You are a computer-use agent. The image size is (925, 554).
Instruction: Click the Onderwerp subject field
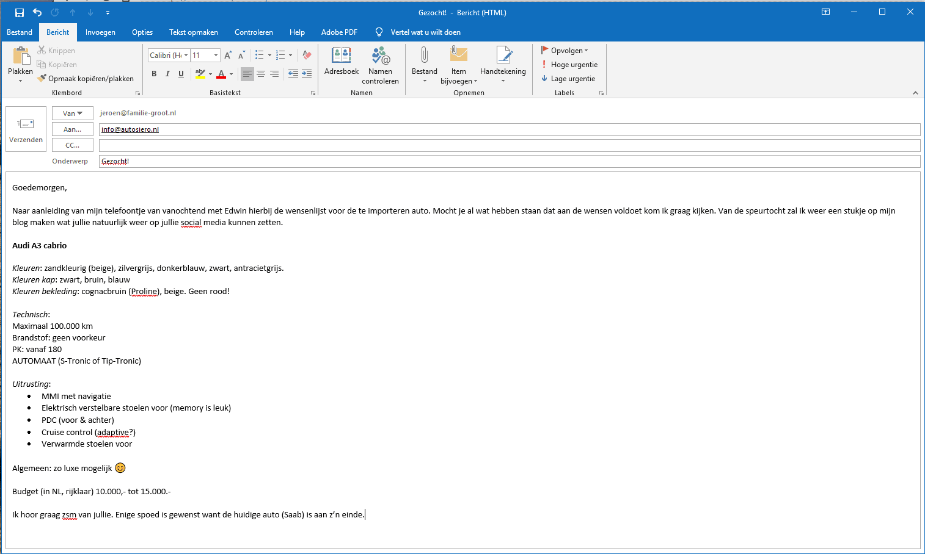pos(510,161)
